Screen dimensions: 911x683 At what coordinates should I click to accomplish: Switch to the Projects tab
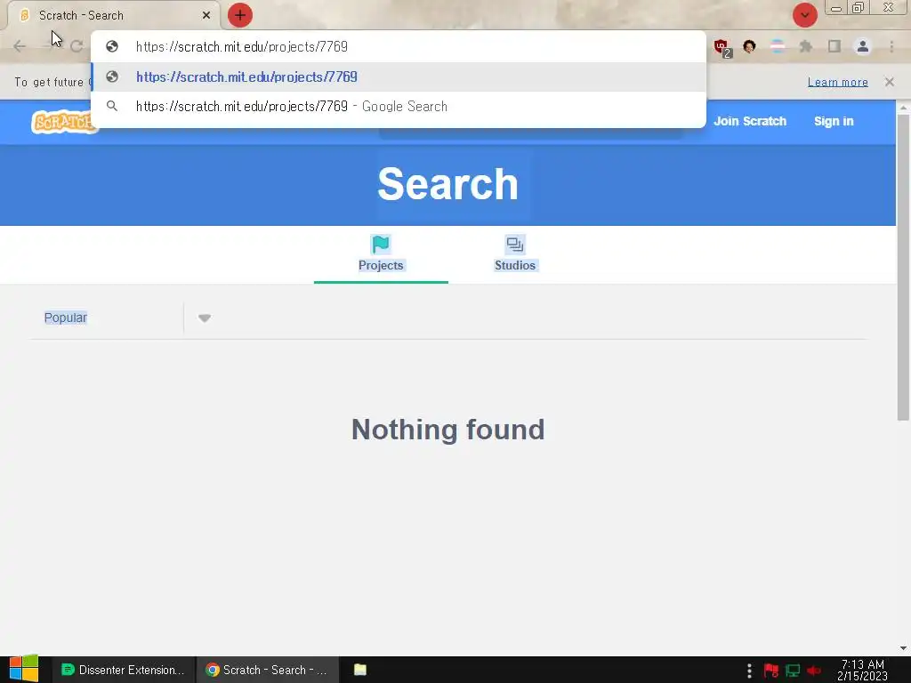point(381,254)
